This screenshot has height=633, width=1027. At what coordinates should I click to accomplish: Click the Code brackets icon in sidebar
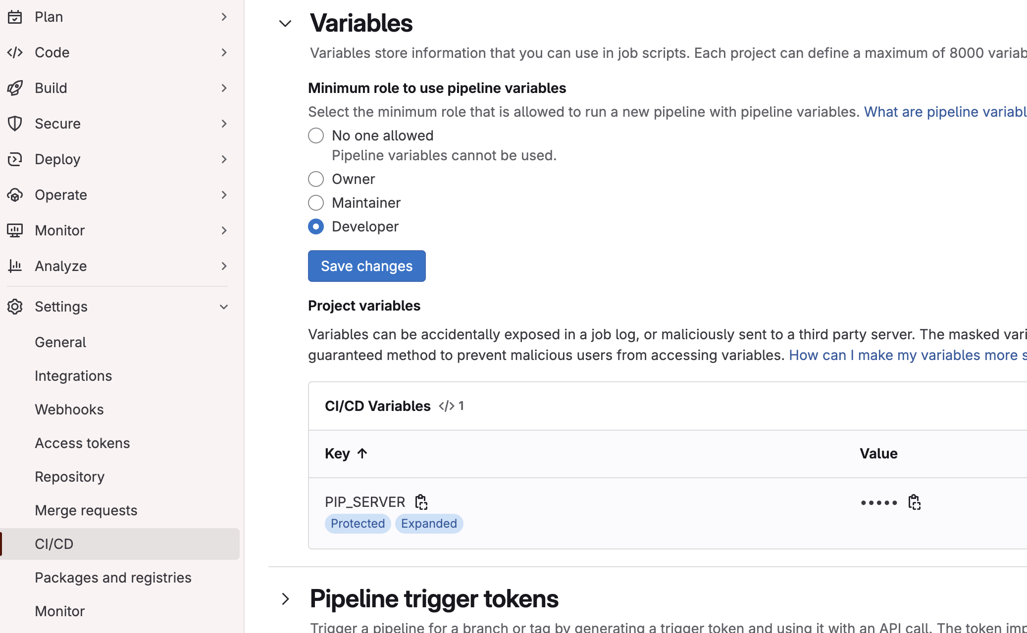15,52
